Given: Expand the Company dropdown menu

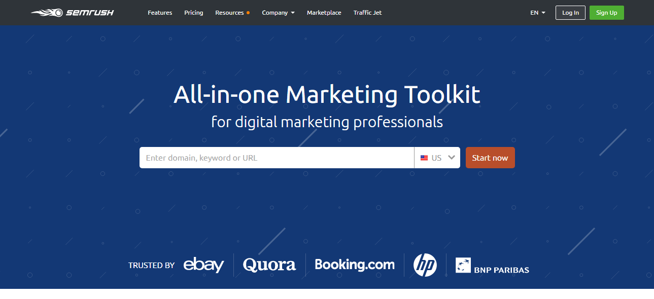Looking at the screenshot, I should (278, 13).
